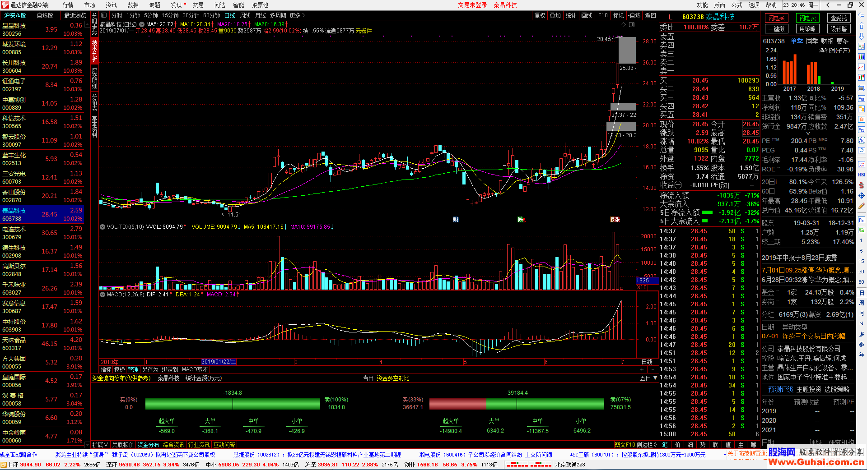Click the wavy multi-line indicator icon in sidebar
The height and width of the screenshot is (470, 867).
click(x=862, y=164)
